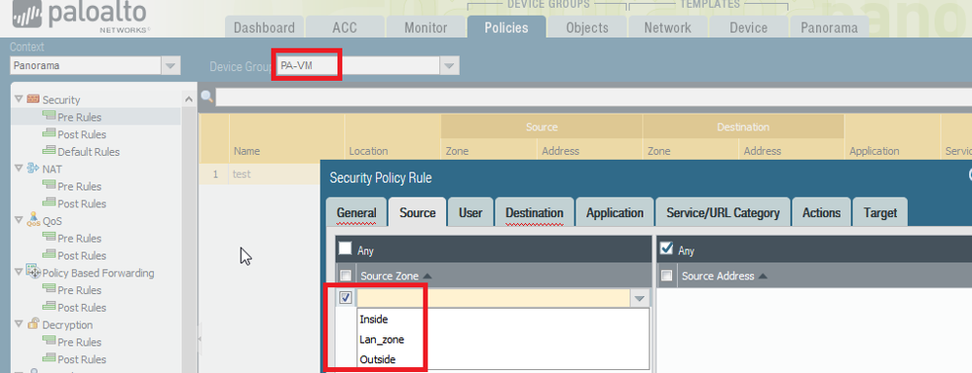Toggle the Source Address header checkbox

click(x=666, y=276)
